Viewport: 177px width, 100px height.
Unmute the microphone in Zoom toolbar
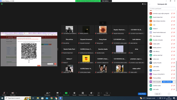pyautogui.click(x=4, y=94)
